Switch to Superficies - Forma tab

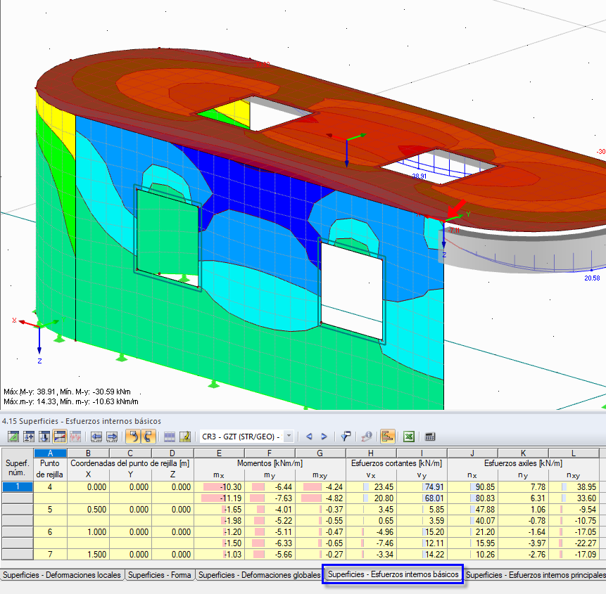pyautogui.click(x=160, y=575)
